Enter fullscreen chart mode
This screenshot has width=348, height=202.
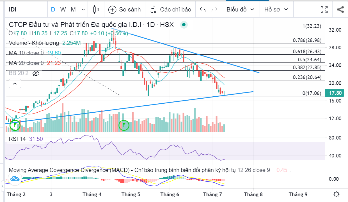point(324,10)
